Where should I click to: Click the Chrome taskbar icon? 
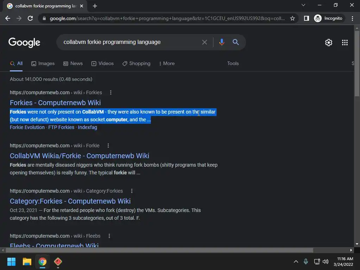(42, 262)
